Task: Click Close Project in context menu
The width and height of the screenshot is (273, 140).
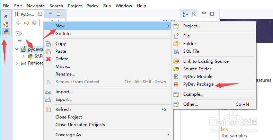Action: pyautogui.click(x=69, y=117)
